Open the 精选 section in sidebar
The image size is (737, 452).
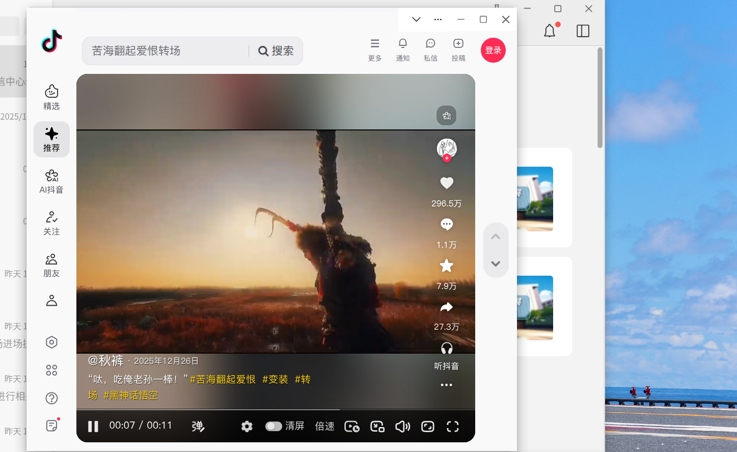[x=51, y=97]
